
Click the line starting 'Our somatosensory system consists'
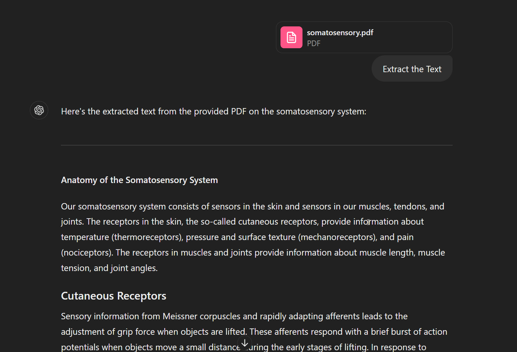tap(253, 206)
